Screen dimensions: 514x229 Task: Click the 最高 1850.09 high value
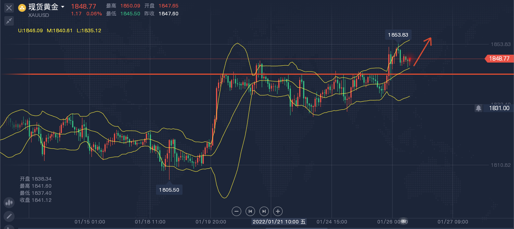point(123,6)
